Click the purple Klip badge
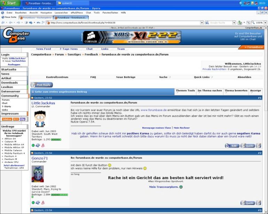This screenshot has width=268, height=214. pos(23,119)
